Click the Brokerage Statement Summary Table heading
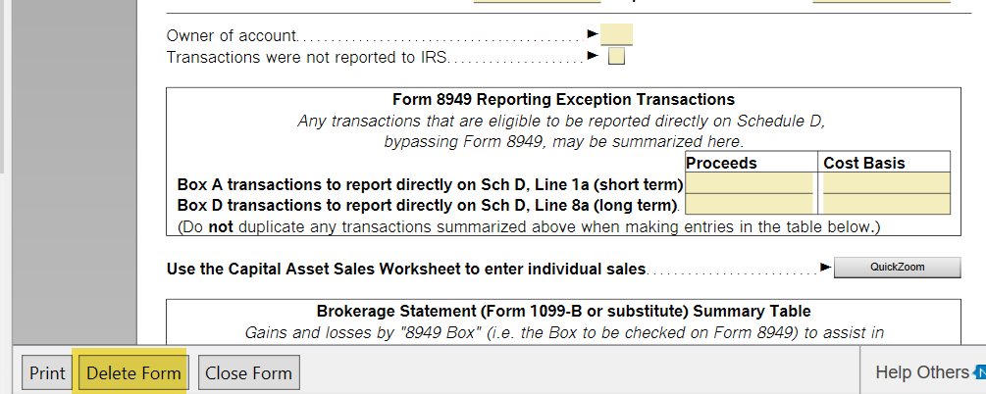The width and height of the screenshot is (986, 394). [563, 311]
